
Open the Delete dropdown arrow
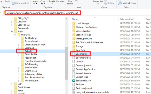52,4
